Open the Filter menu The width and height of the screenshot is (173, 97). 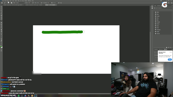click(19, 1)
